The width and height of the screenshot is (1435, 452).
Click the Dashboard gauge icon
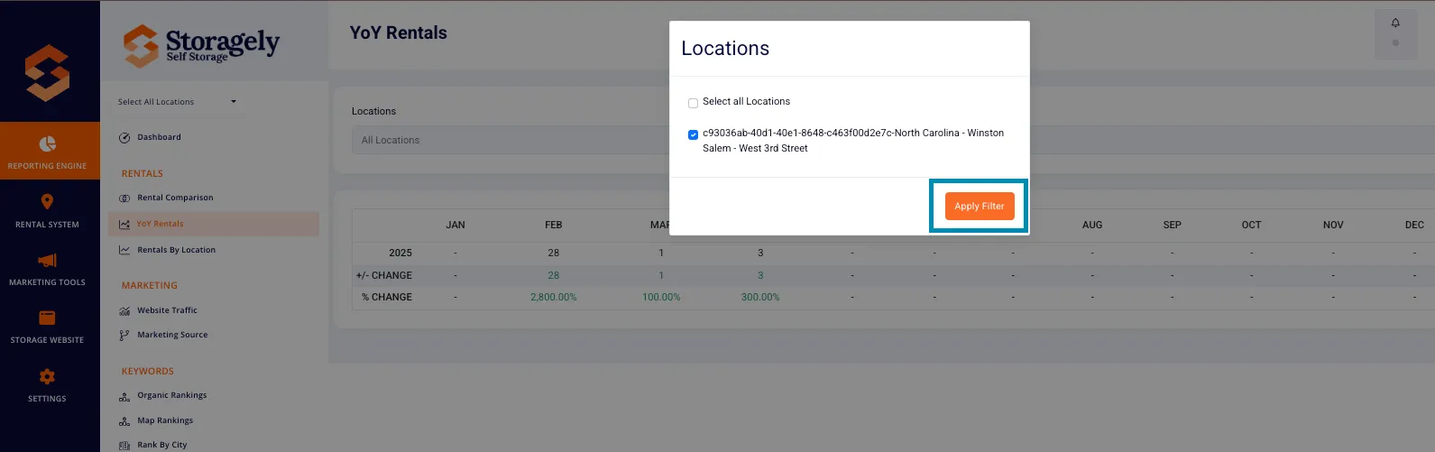pyautogui.click(x=124, y=137)
